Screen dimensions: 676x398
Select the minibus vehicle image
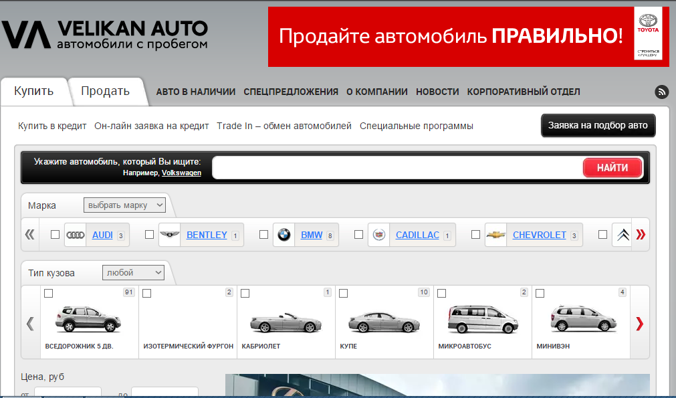tap(483, 319)
